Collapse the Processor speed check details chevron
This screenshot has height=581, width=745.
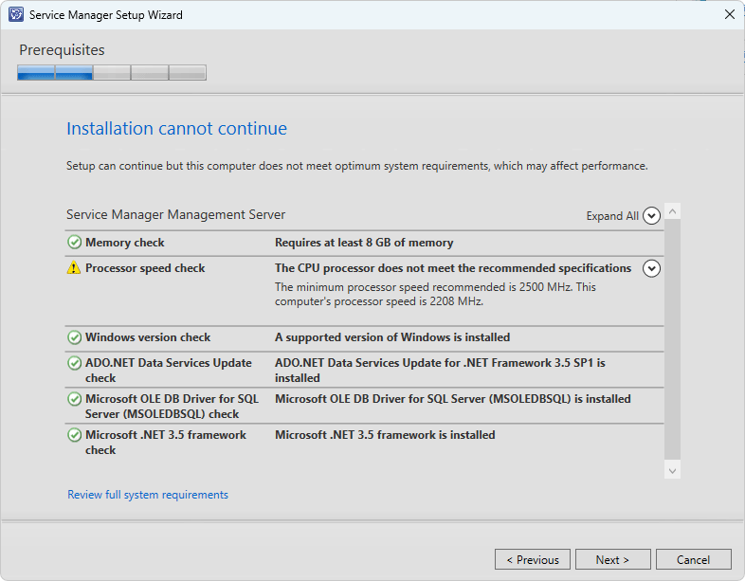[651, 268]
